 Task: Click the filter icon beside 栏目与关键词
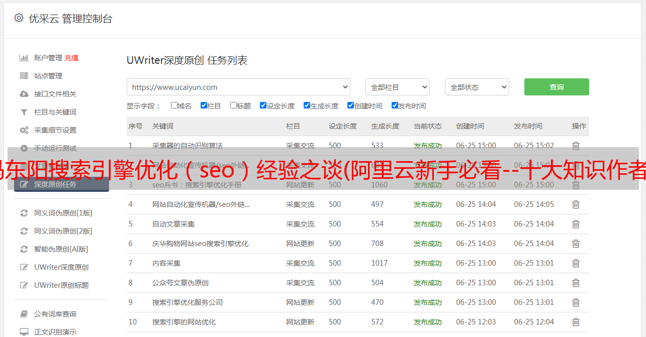24,112
